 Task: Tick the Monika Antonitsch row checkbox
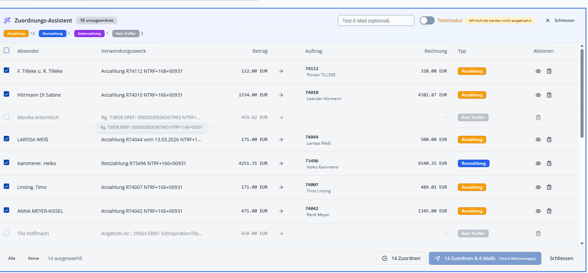[x=6, y=117]
